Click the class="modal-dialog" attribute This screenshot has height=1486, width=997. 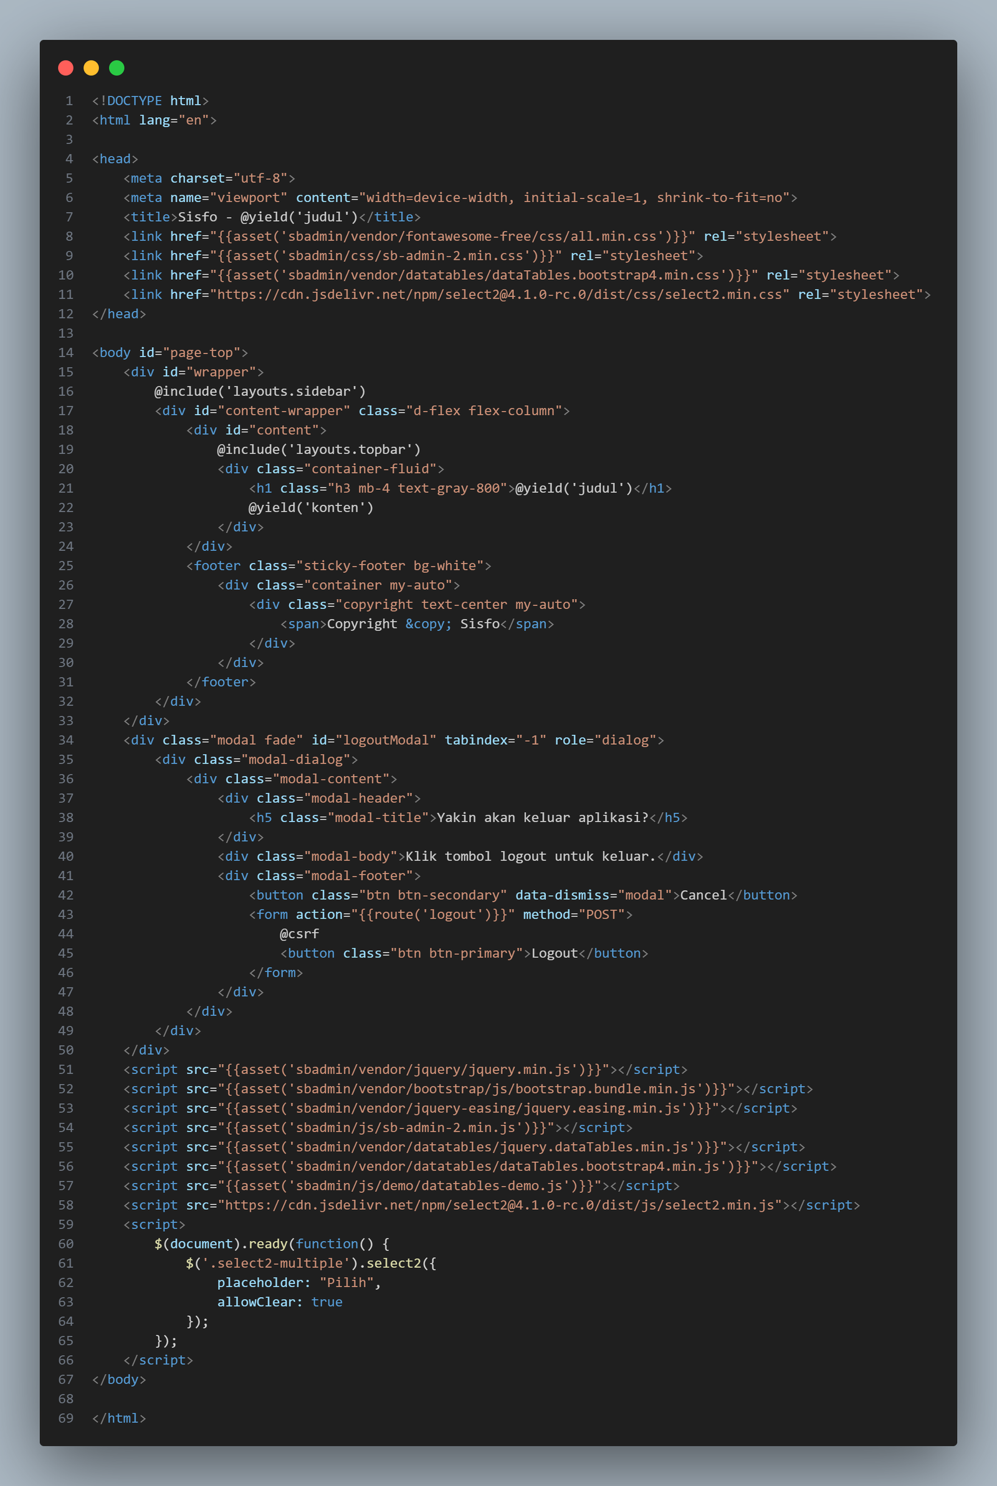click(272, 760)
